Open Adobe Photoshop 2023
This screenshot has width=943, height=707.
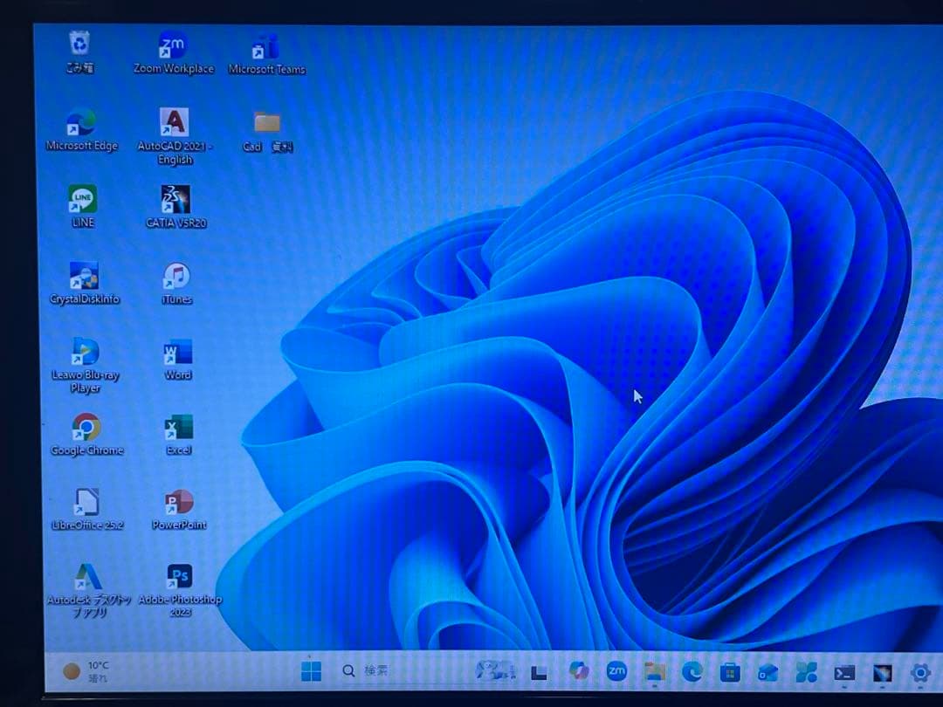pos(179,576)
